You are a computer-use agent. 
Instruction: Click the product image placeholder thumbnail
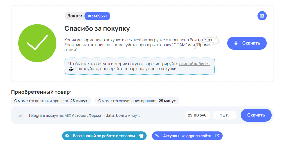pos(20,115)
